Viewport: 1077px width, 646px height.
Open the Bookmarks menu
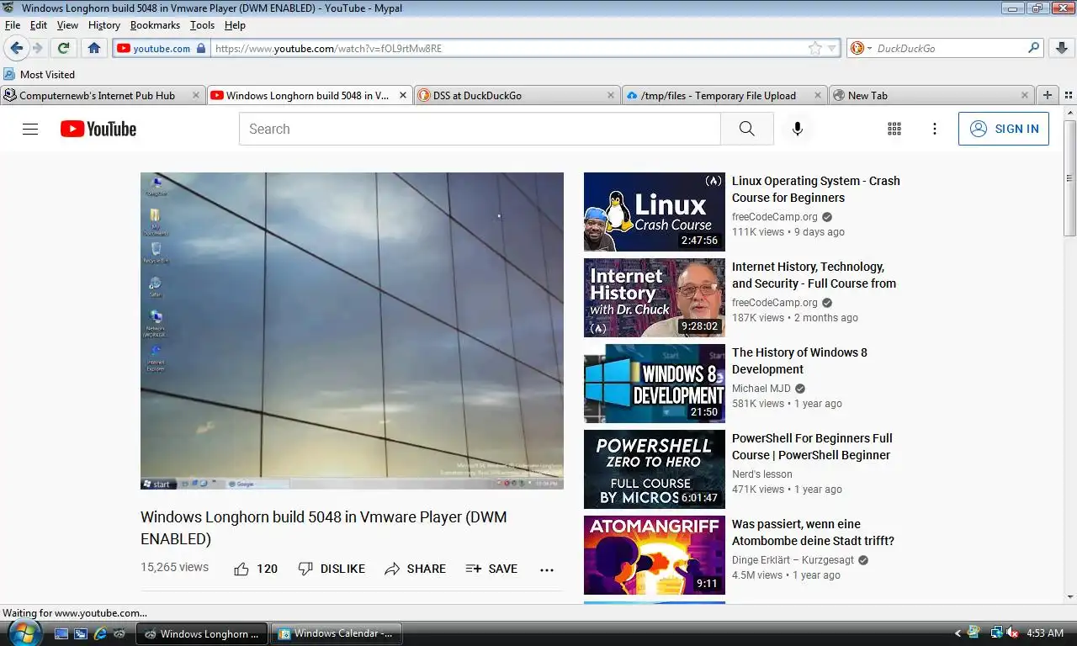155,25
